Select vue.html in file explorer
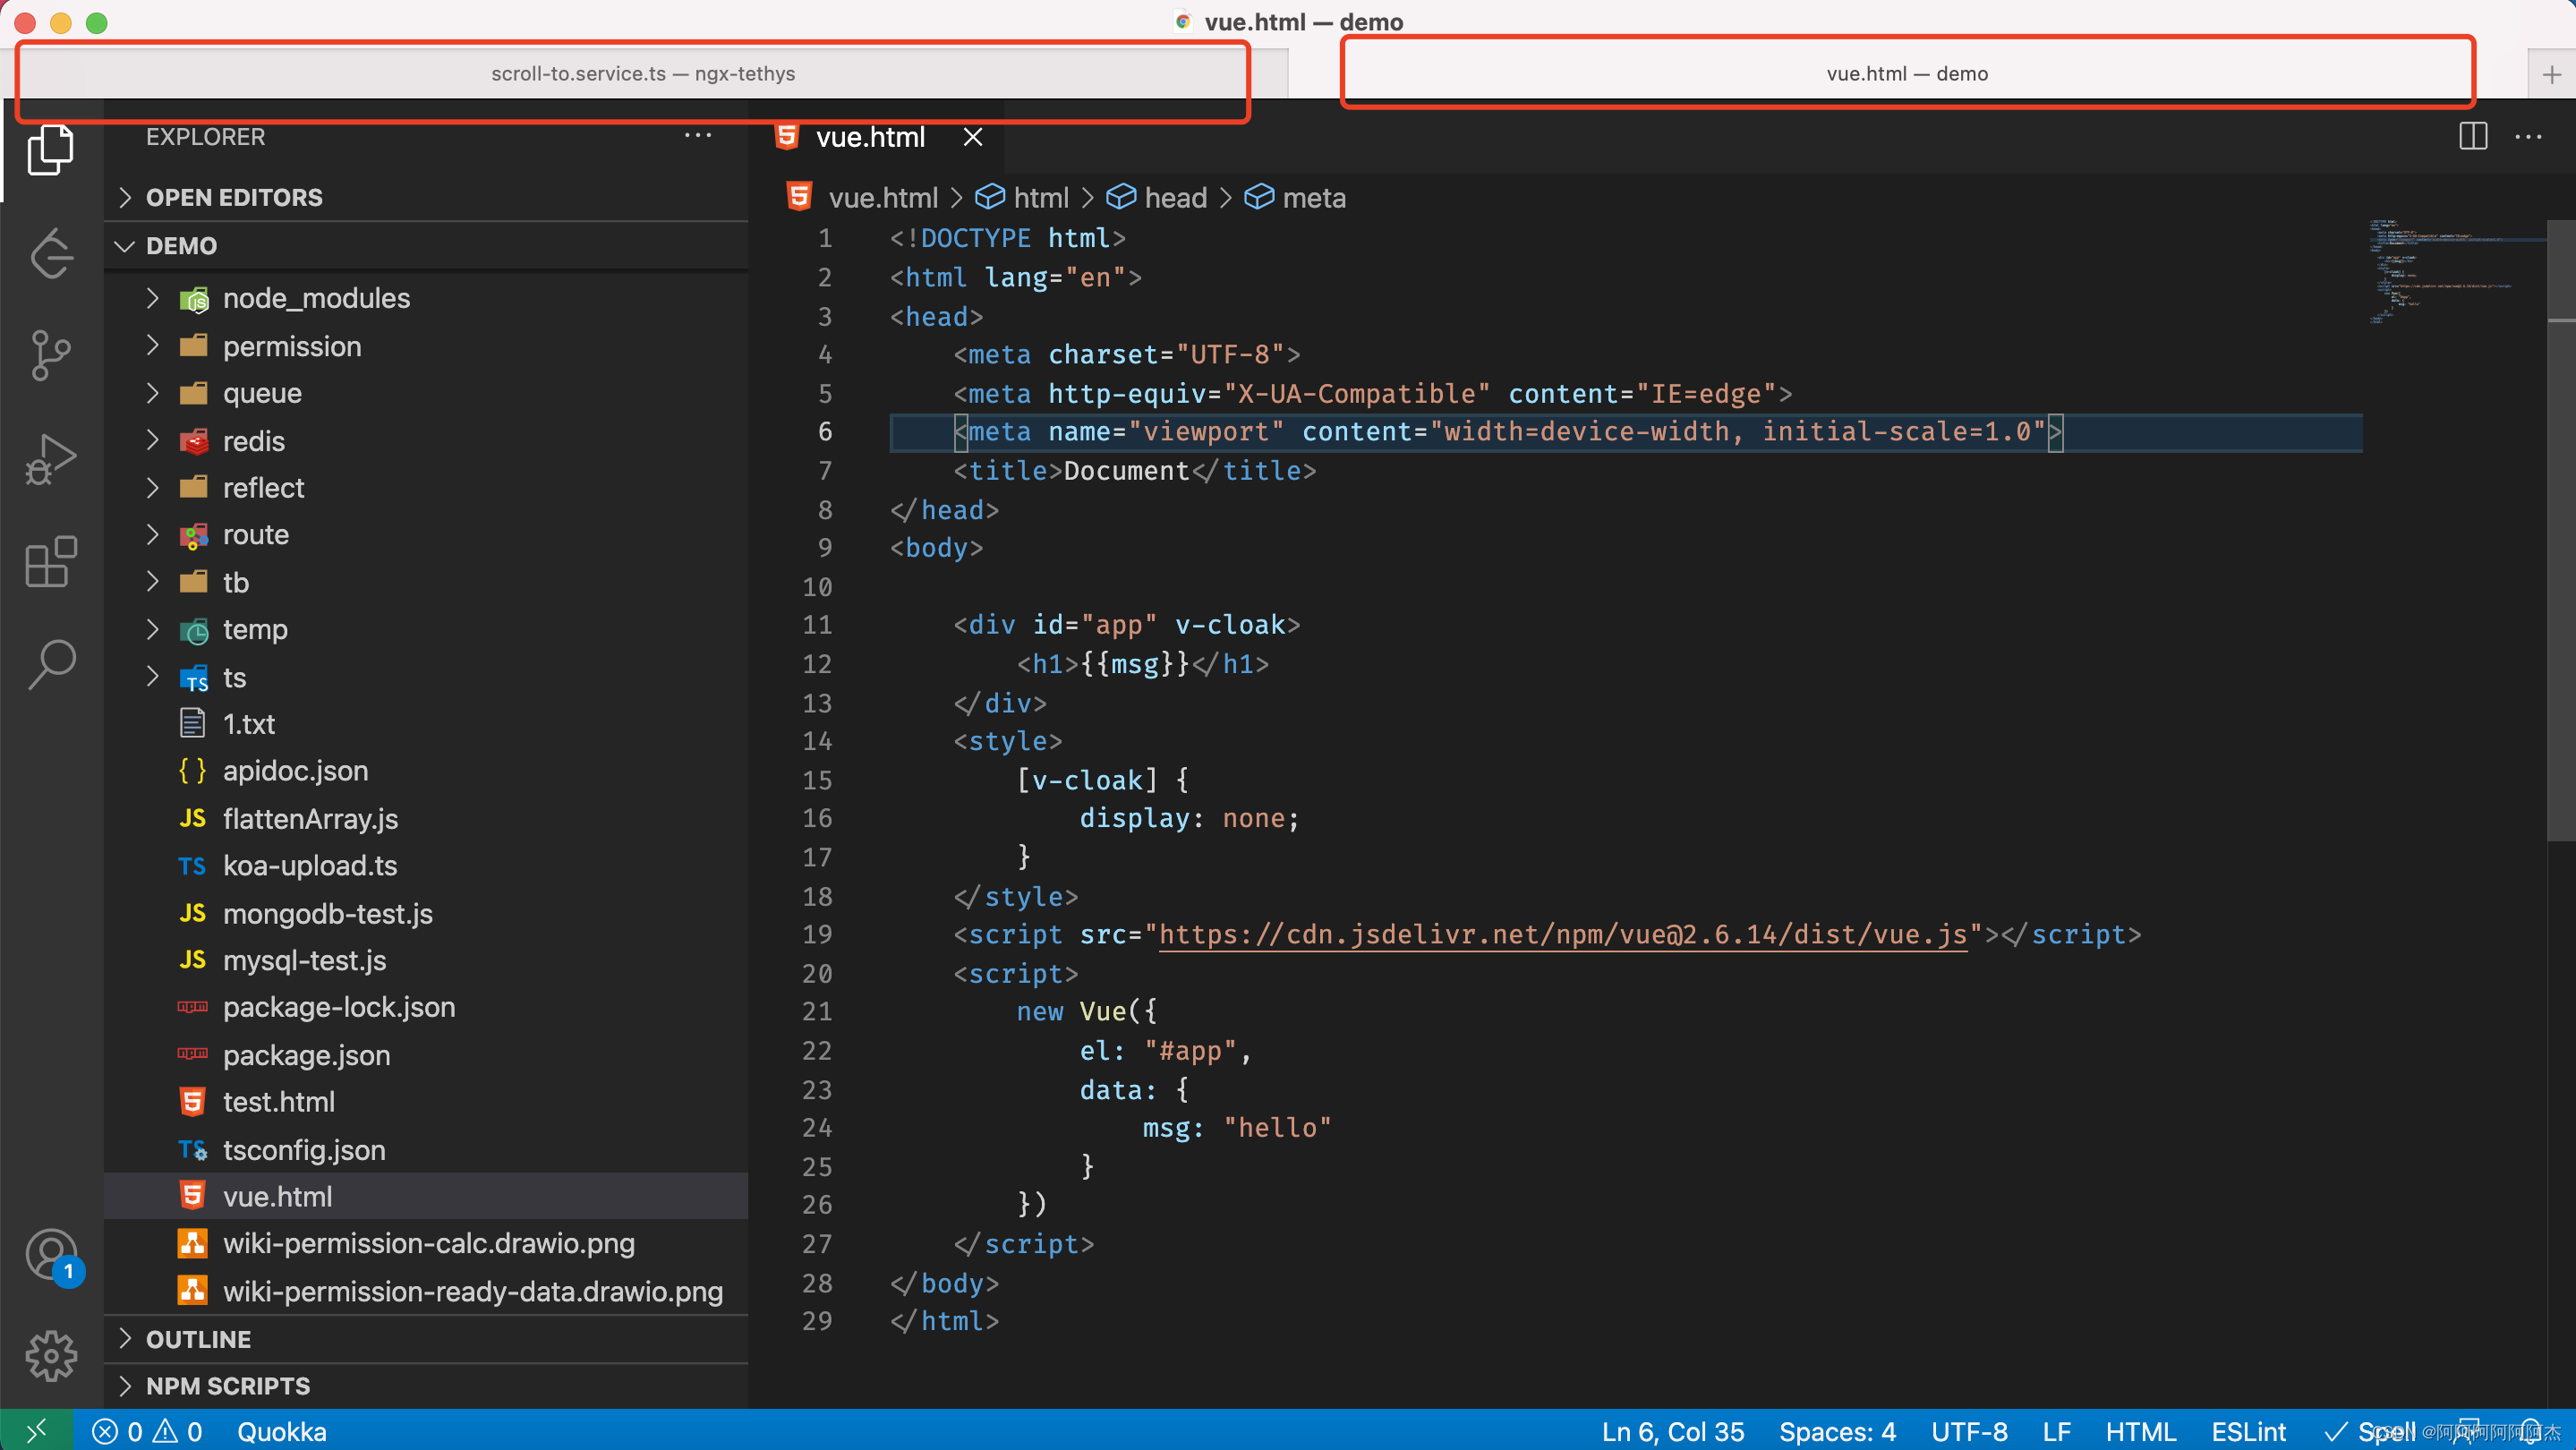The width and height of the screenshot is (2576, 1450). (x=426, y=1197)
